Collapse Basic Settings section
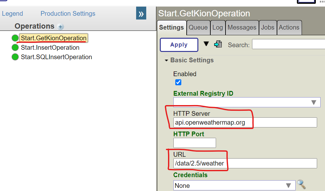325x191 pixels. coord(166,60)
